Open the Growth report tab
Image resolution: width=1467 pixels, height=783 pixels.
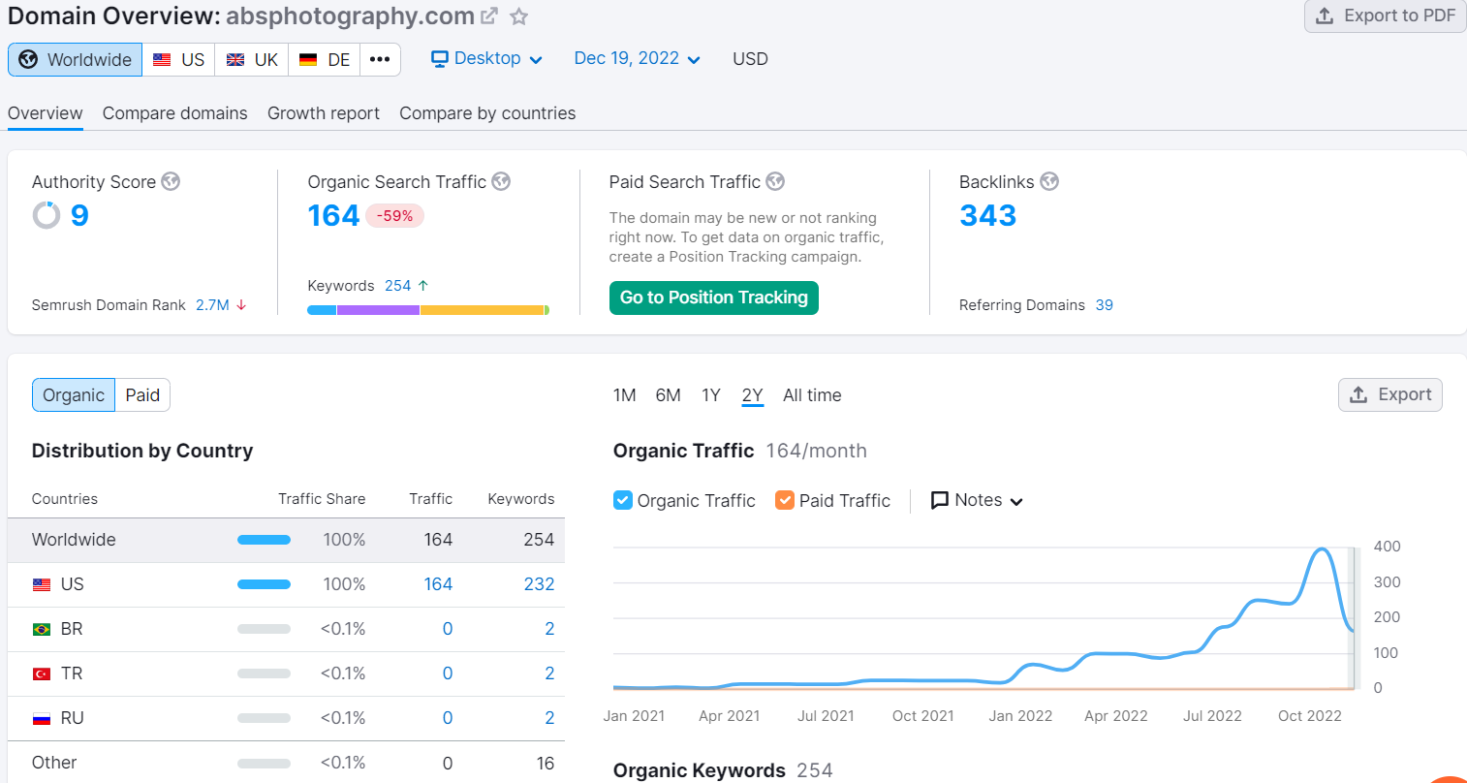point(324,113)
